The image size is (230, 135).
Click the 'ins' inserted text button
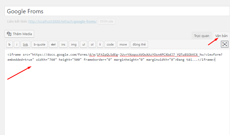point(63,44)
